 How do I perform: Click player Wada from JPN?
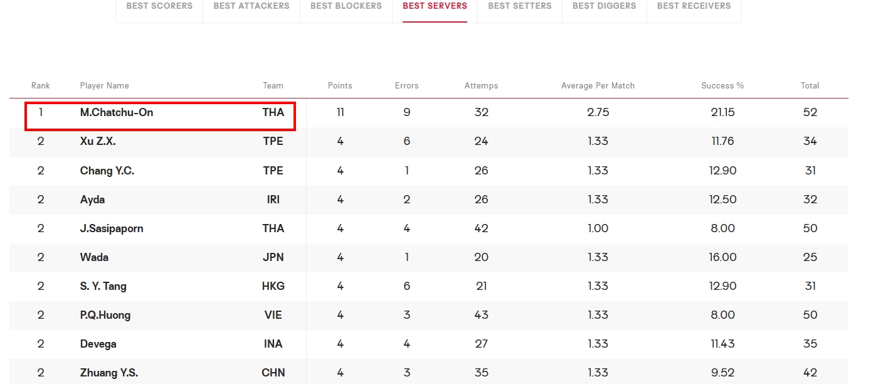click(94, 257)
